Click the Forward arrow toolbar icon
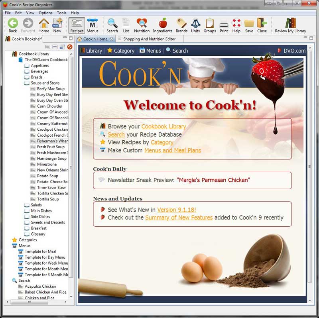Screen dimensions: 319x318 click(28, 26)
